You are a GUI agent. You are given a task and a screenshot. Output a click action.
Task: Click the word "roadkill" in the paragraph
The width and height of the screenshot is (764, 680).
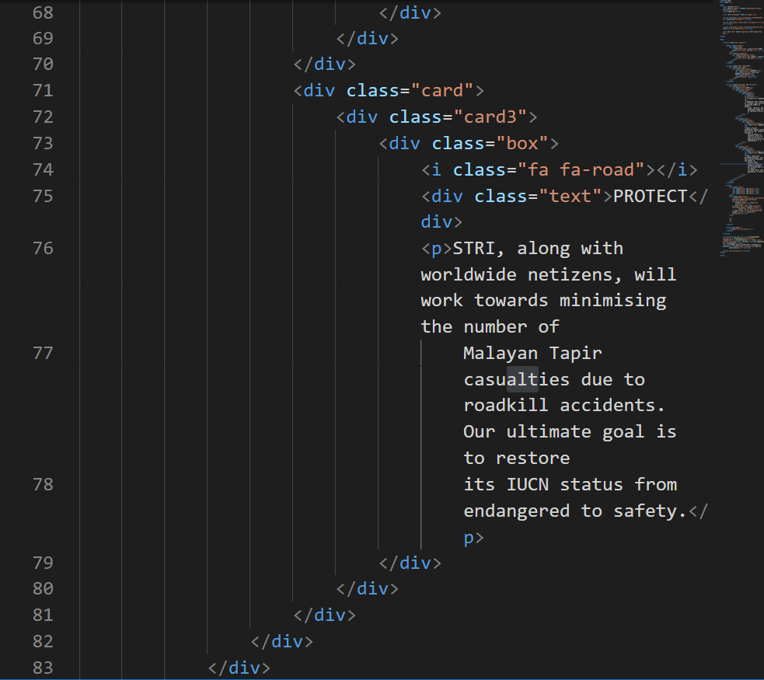point(506,405)
